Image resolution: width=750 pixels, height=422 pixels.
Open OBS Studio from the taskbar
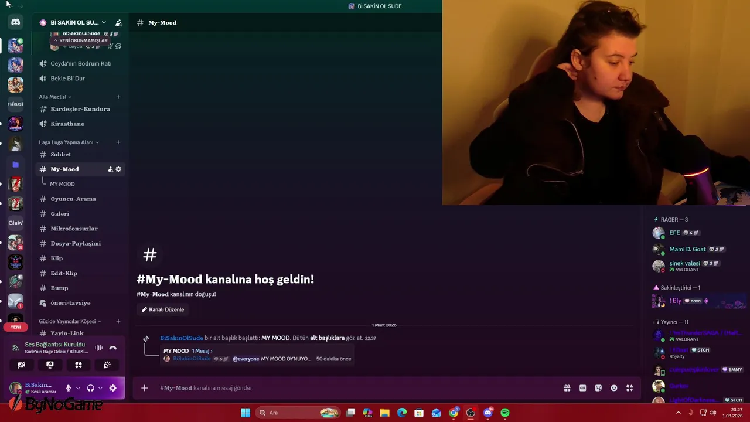(471, 413)
